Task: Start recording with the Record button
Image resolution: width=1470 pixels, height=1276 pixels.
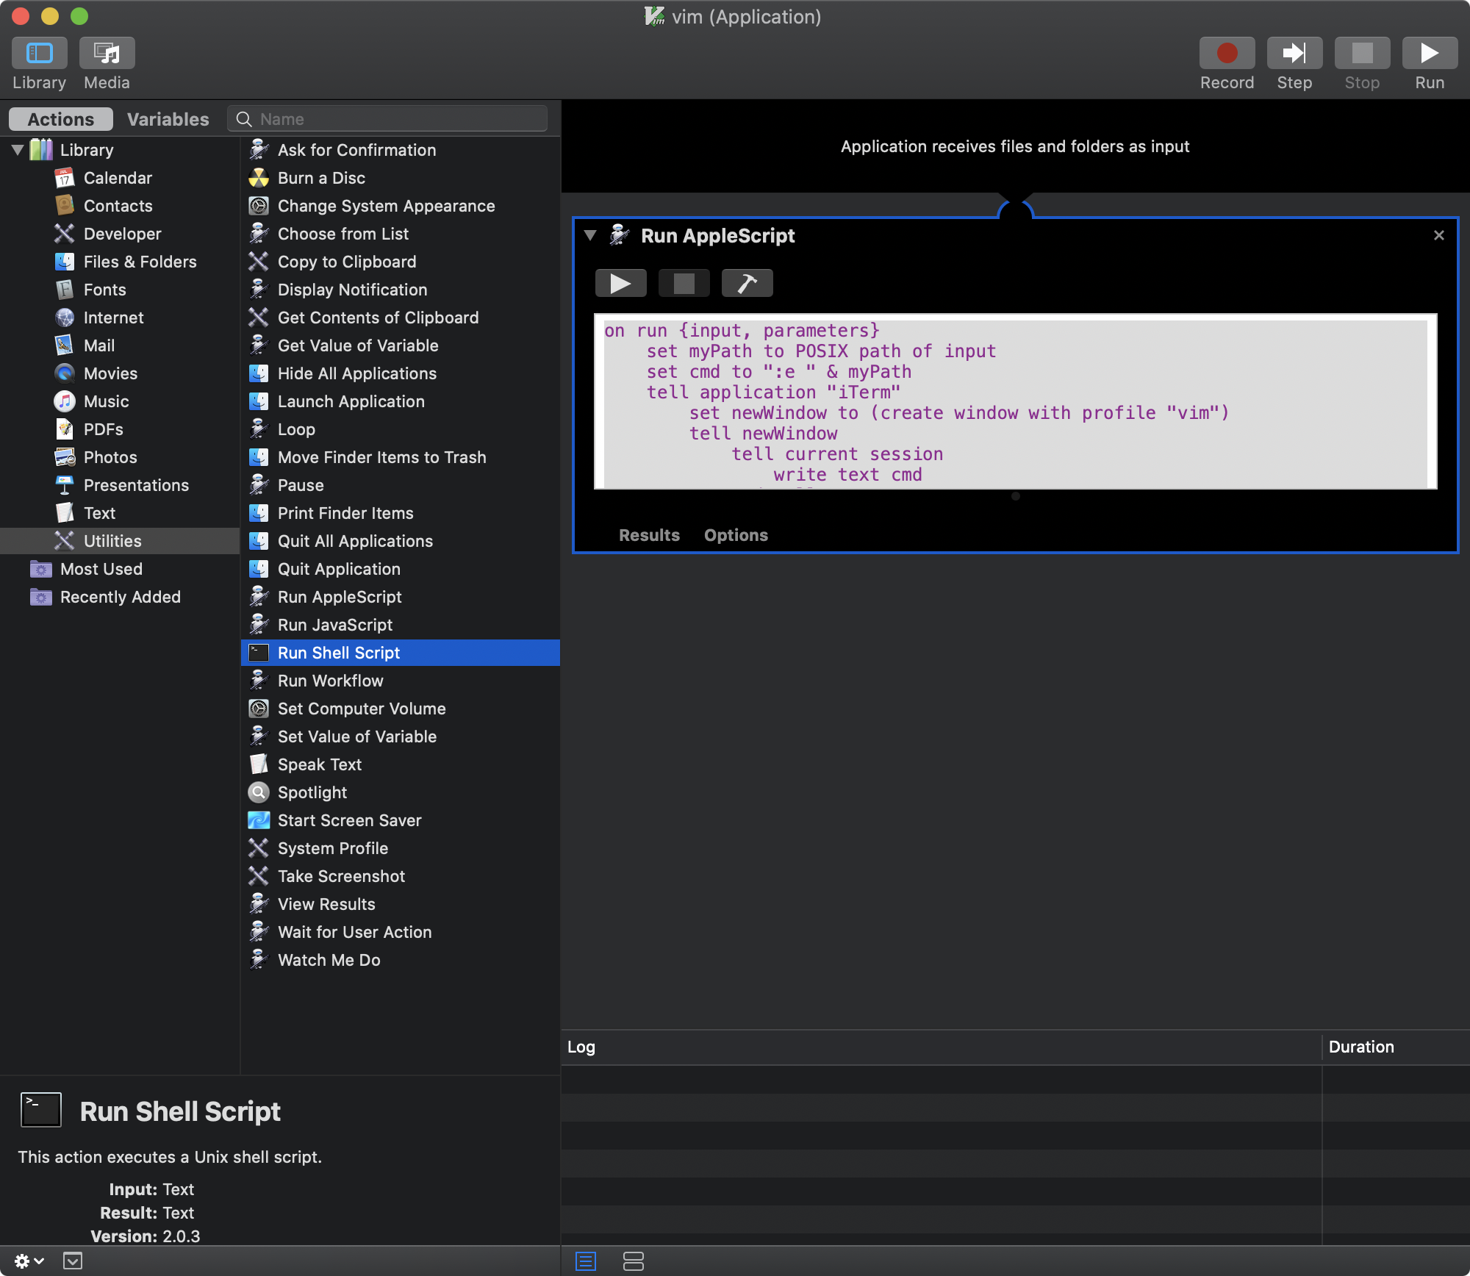Action: [x=1227, y=54]
